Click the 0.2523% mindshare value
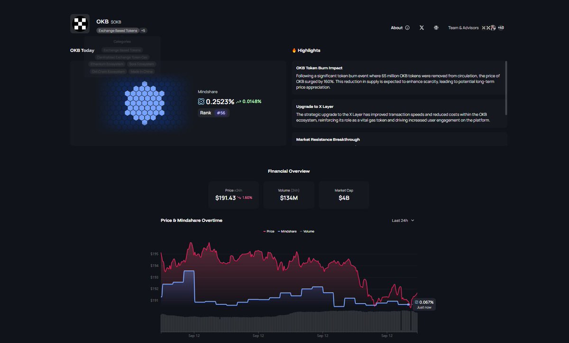The width and height of the screenshot is (569, 343). [x=220, y=102]
